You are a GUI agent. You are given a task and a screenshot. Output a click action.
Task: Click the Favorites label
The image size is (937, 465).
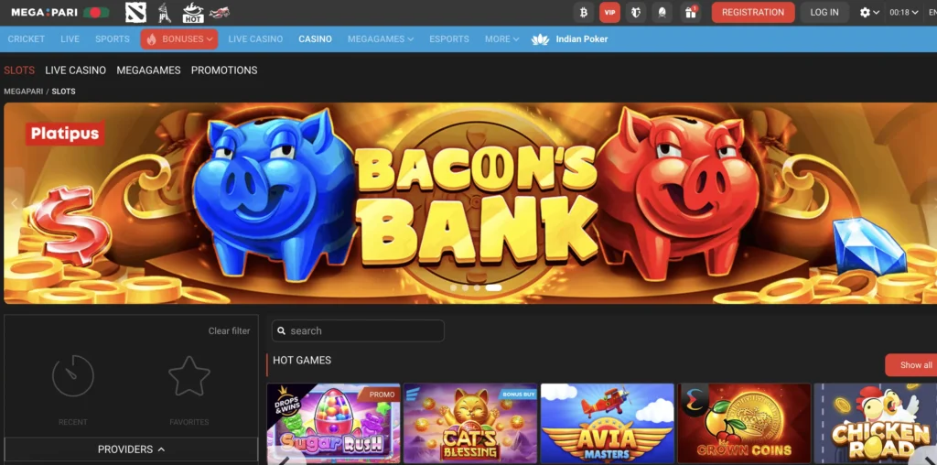coord(189,422)
